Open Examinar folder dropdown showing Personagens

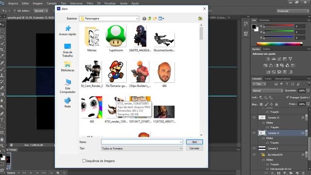pos(109,18)
